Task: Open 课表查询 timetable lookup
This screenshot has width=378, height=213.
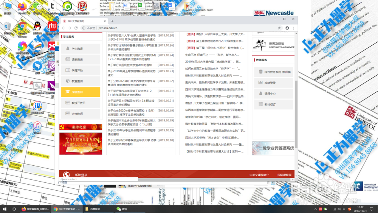Action: (81, 59)
